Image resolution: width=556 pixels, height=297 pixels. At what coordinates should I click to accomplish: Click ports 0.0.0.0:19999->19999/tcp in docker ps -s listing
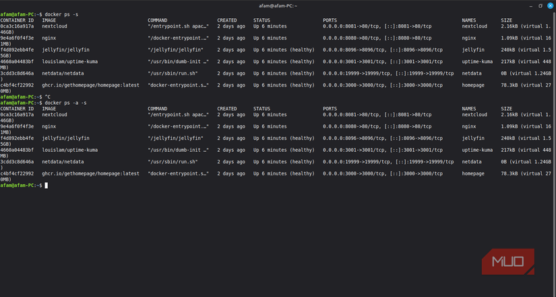[x=357, y=73]
